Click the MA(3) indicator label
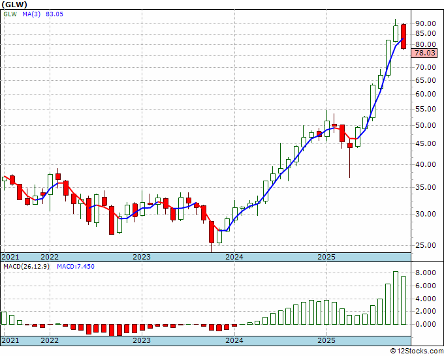Viewport: 444px width, 356px height. (x=31, y=14)
